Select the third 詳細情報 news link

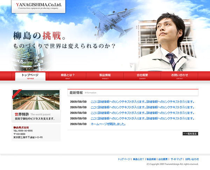pos(142,113)
